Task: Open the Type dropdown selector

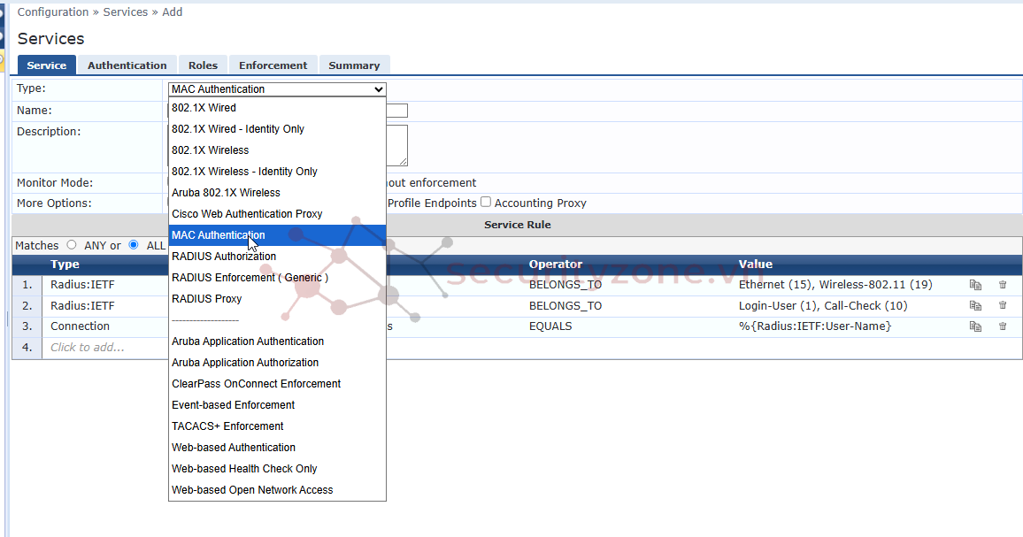Action: [x=277, y=89]
